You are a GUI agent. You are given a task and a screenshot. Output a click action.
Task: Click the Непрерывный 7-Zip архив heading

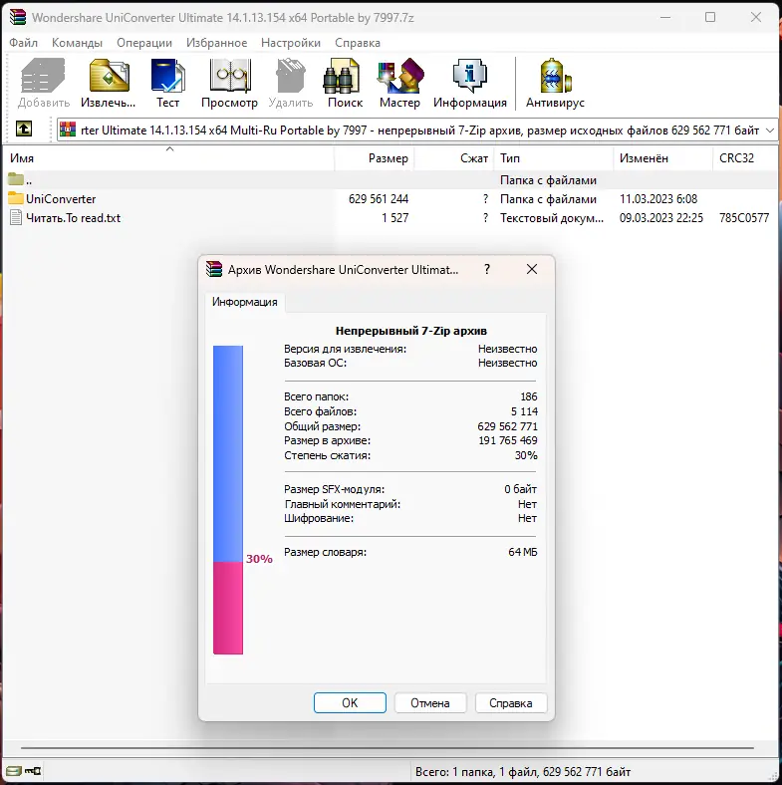[411, 331]
